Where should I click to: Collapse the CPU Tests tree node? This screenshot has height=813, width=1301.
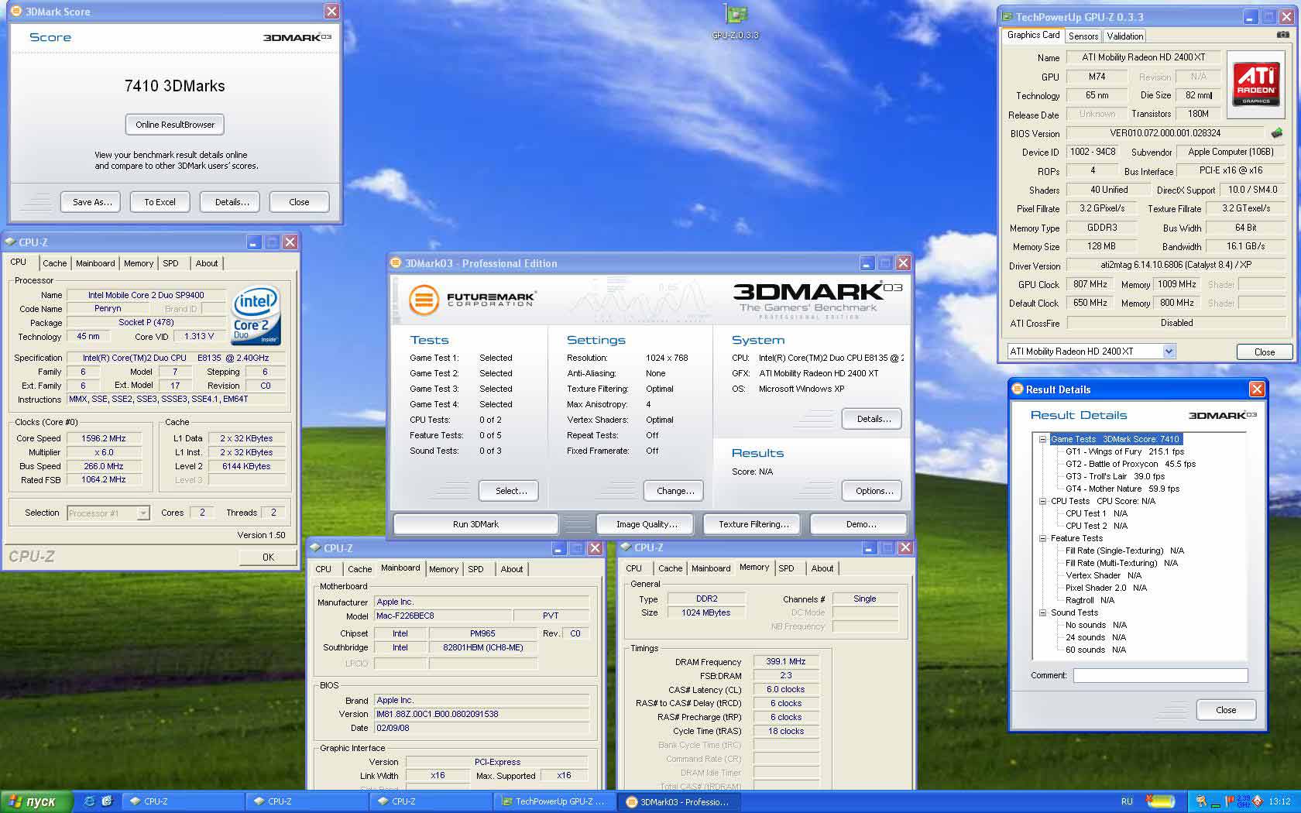click(x=1042, y=501)
